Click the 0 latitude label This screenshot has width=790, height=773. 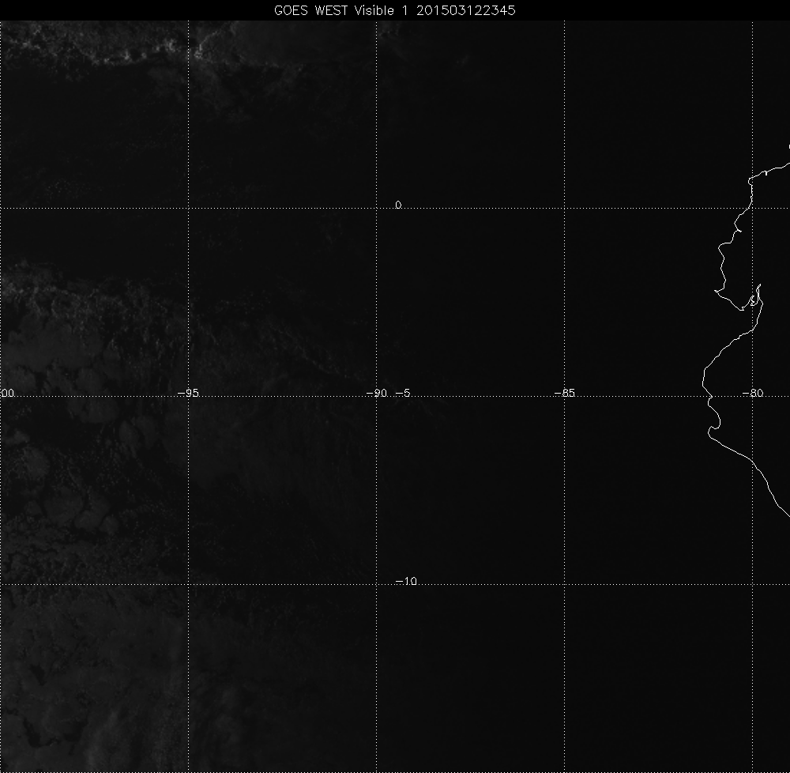tap(398, 205)
